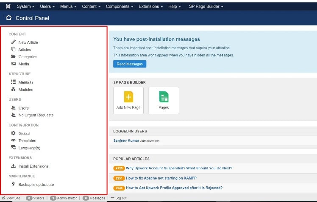Viewport: 317px width, 202px height.
Task: Click the Control Panel title text
Action: tap(32, 18)
